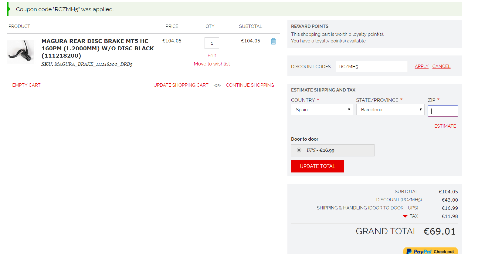Viewport: 478px width, 254px height.
Task: Expand the tax breakdown red arrow
Action: pyautogui.click(x=405, y=216)
